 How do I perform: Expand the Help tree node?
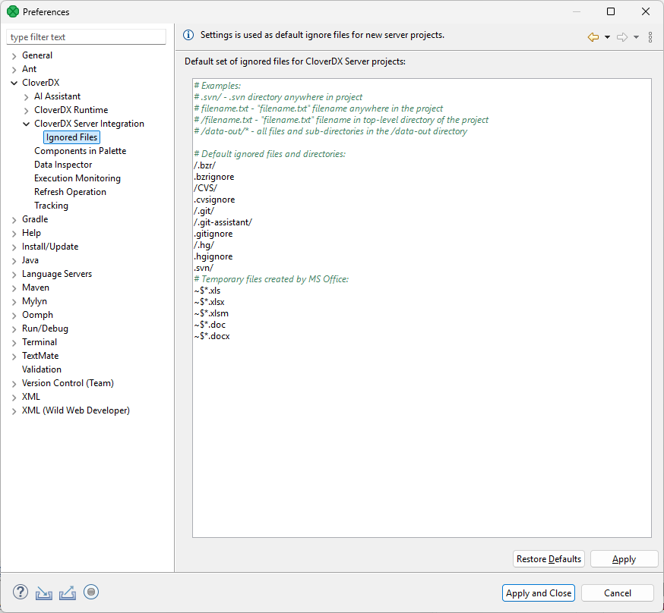click(14, 234)
